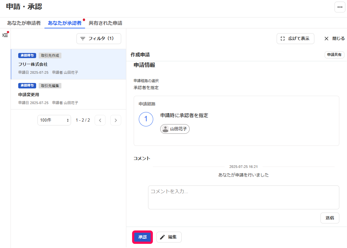
Task: Switch to あなたが承認者 tab
Action: coord(65,23)
